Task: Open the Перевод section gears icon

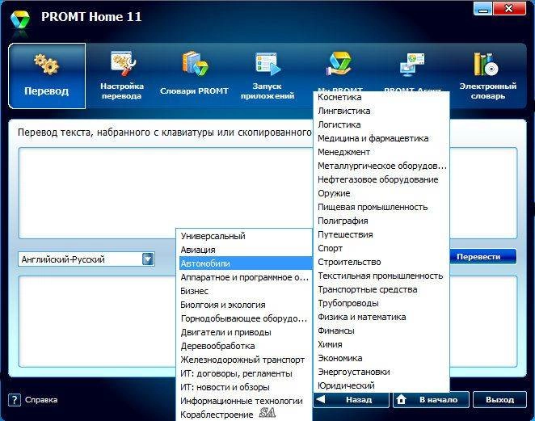Action: [46, 64]
